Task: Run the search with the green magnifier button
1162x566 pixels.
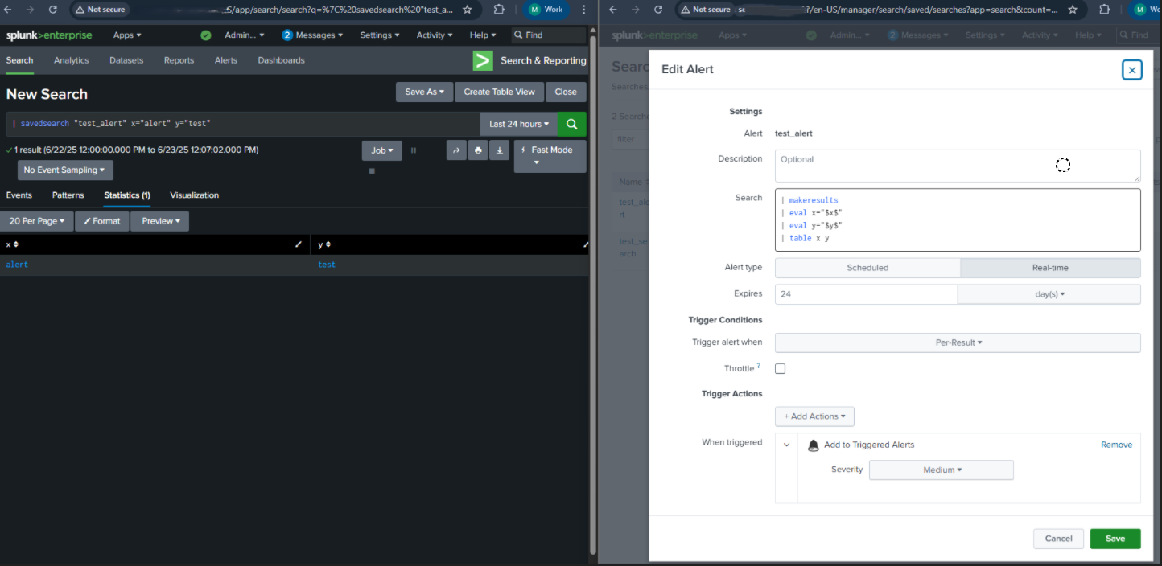Action: [x=572, y=124]
